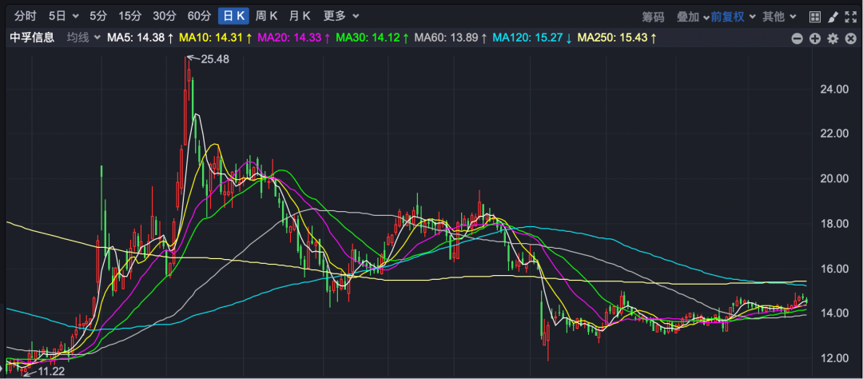Viewport: 863px width, 379px height.
Task: Open the multi-chart grid layout icon
Action: (x=815, y=16)
